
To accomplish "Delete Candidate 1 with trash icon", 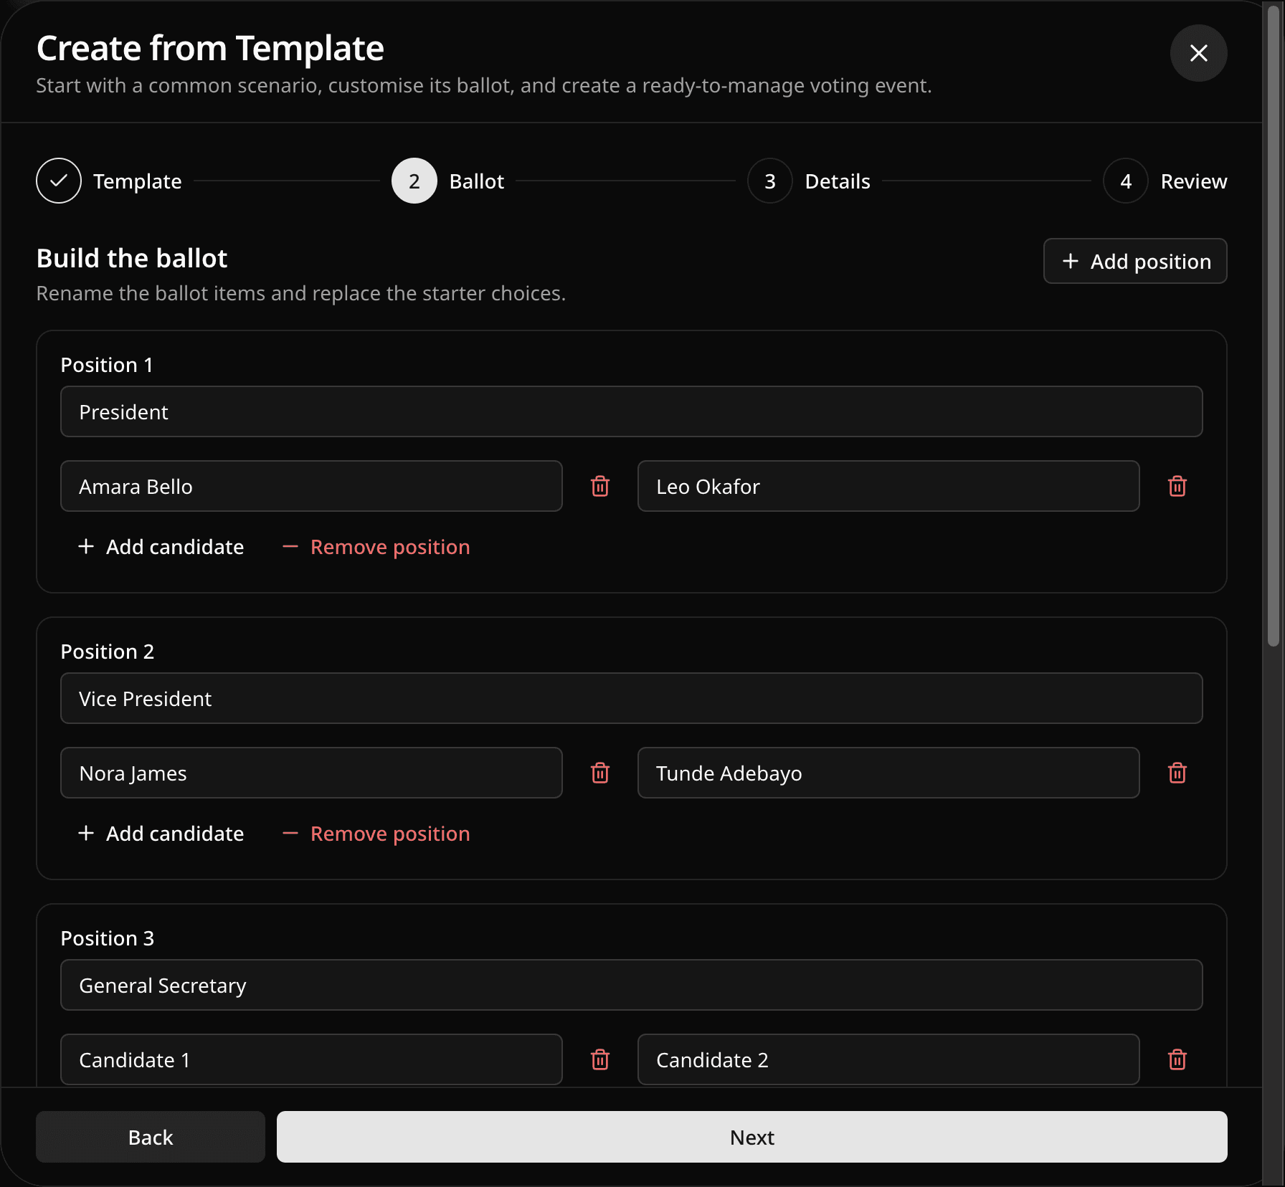I will (x=600, y=1059).
